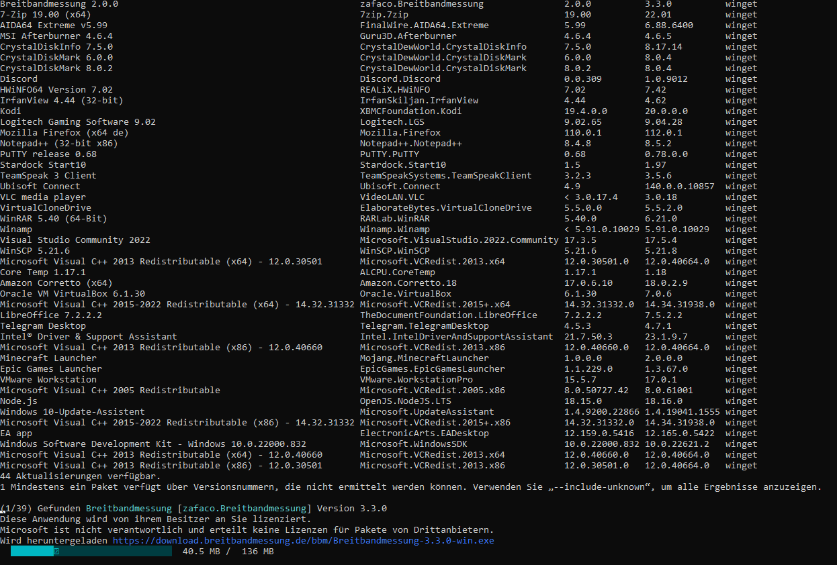Click available version '1.0.9012'
Image resolution: width=837 pixels, height=565 pixels.
(x=666, y=79)
